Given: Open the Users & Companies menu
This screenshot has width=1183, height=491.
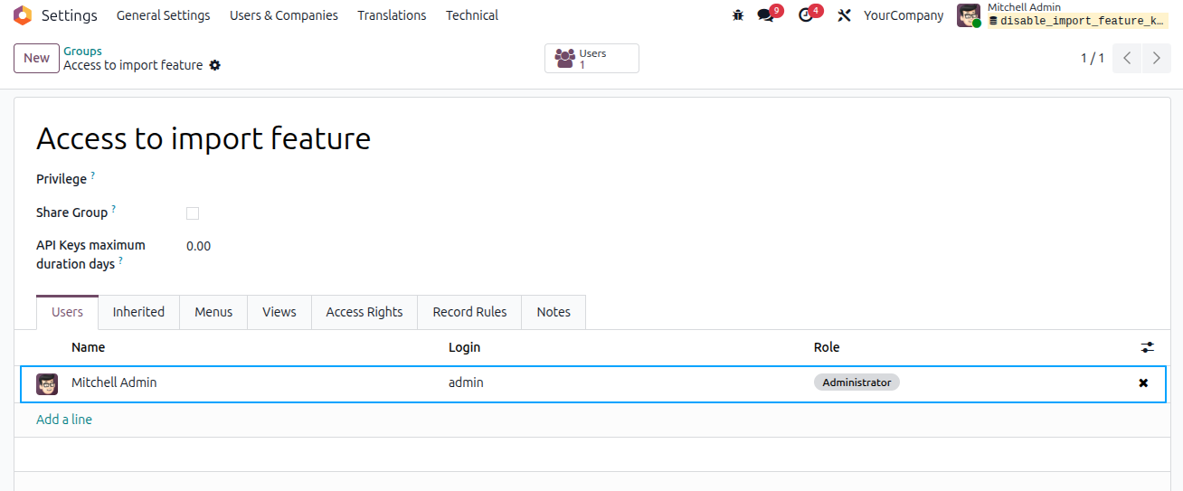Looking at the screenshot, I should tap(284, 15).
